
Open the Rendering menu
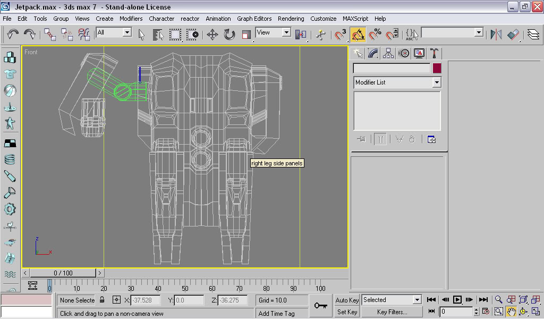[x=291, y=19]
